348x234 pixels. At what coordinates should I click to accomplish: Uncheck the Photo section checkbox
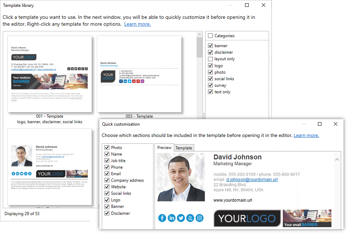coord(107,147)
